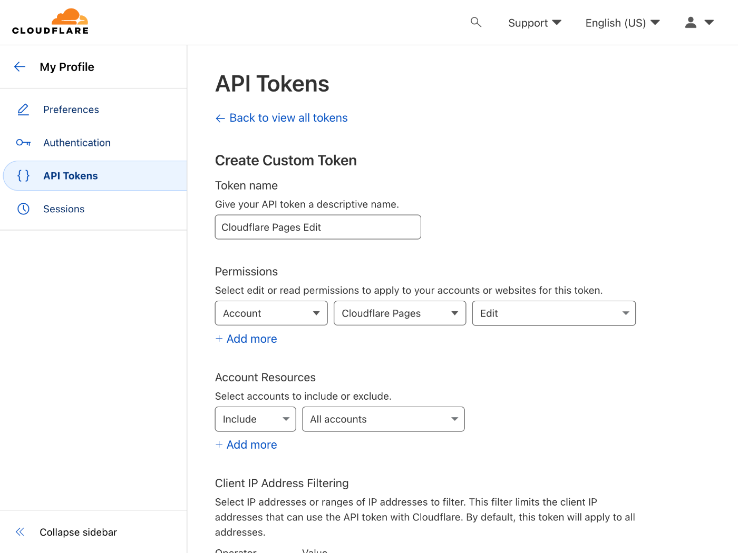Click the collapse sidebar double-chevron icon

tap(20, 532)
